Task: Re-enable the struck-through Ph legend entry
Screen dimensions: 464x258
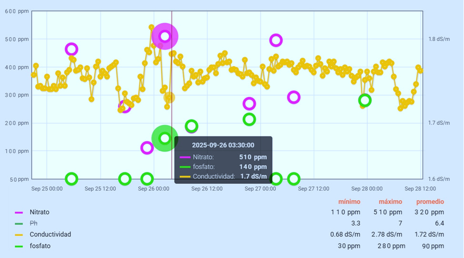Action: pyautogui.click(x=33, y=223)
